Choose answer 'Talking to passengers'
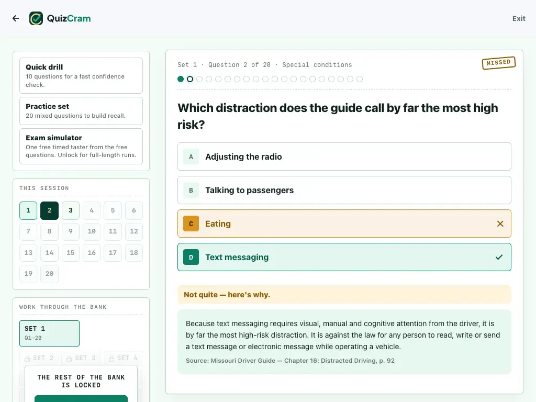This screenshot has height=402, width=536. [344, 190]
